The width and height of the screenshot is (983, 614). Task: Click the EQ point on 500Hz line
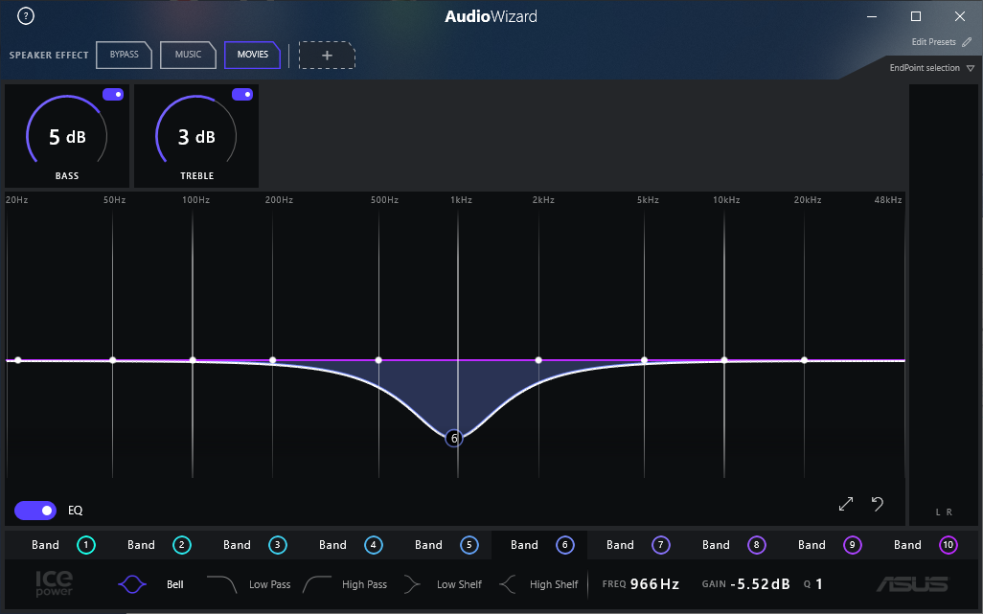click(x=378, y=360)
